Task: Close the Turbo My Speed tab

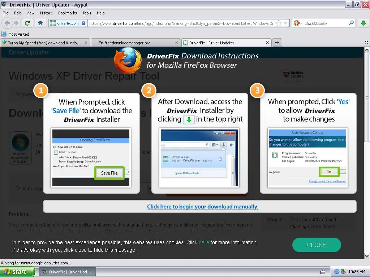Action: (x=86, y=43)
